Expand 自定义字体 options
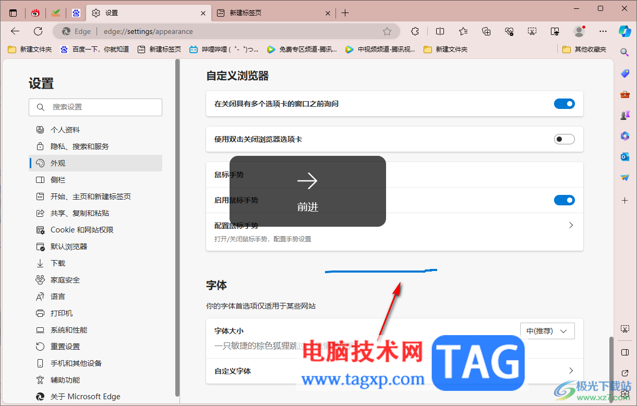 point(570,371)
